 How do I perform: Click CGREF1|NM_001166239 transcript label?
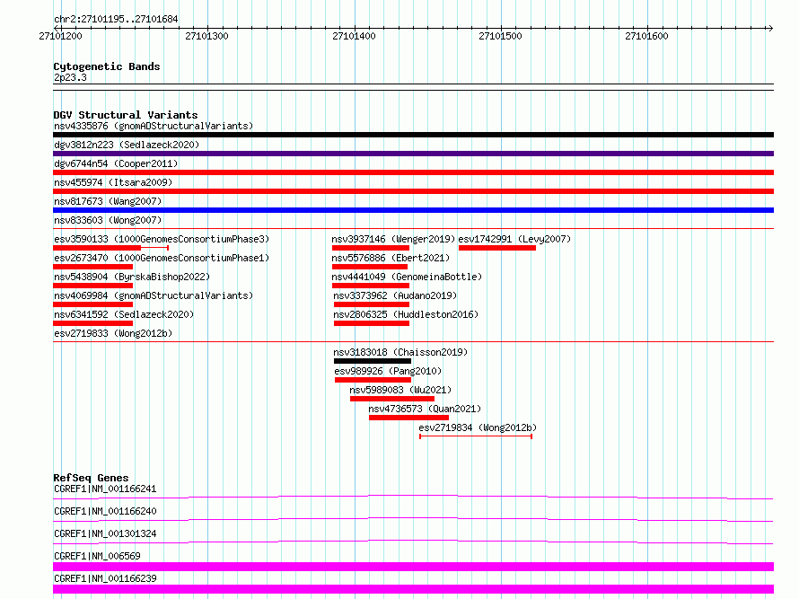pyautogui.click(x=105, y=578)
